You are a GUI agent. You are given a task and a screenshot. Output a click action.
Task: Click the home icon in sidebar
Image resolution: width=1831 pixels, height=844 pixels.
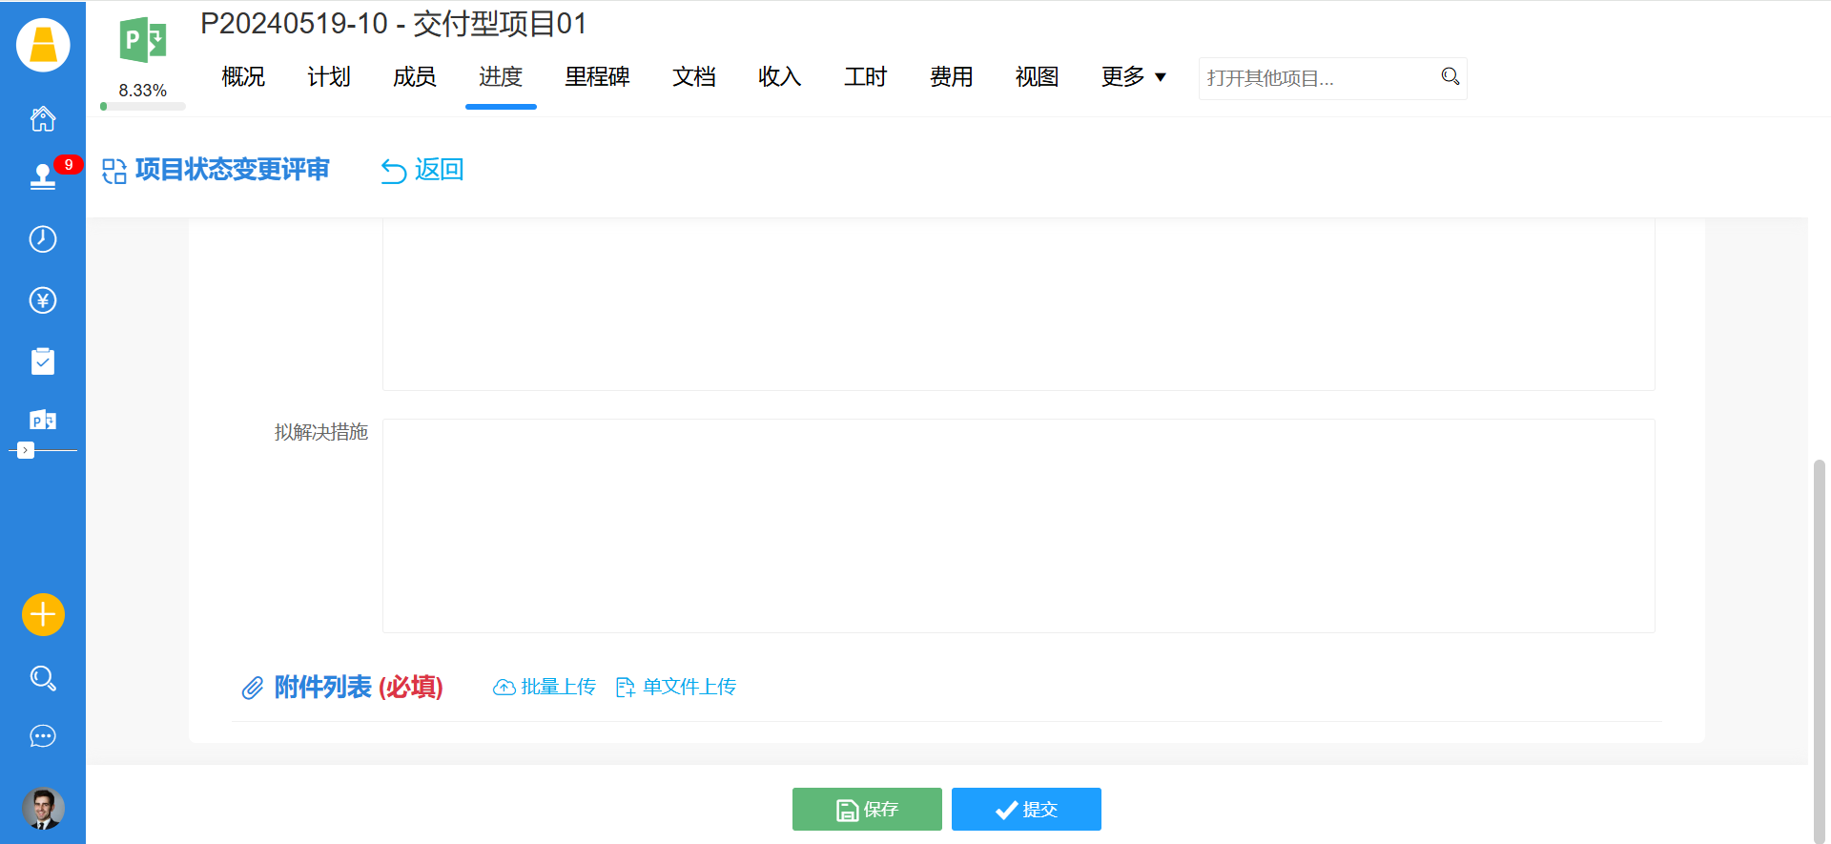tap(43, 119)
